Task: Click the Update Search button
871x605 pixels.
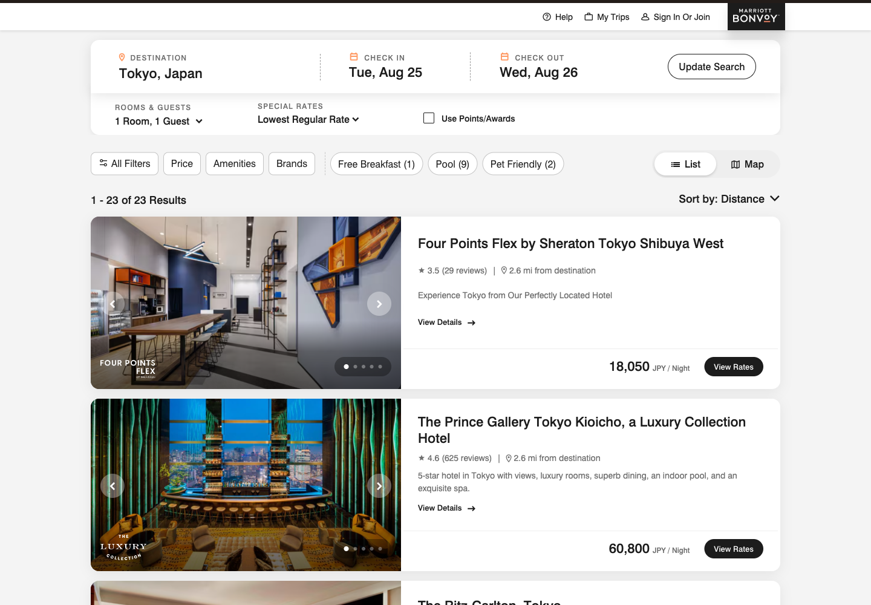Action: pos(711,67)
